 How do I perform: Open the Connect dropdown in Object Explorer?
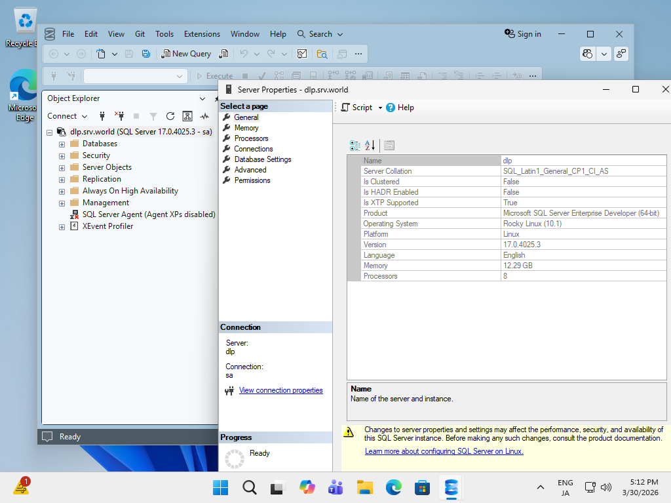(67, 115)
